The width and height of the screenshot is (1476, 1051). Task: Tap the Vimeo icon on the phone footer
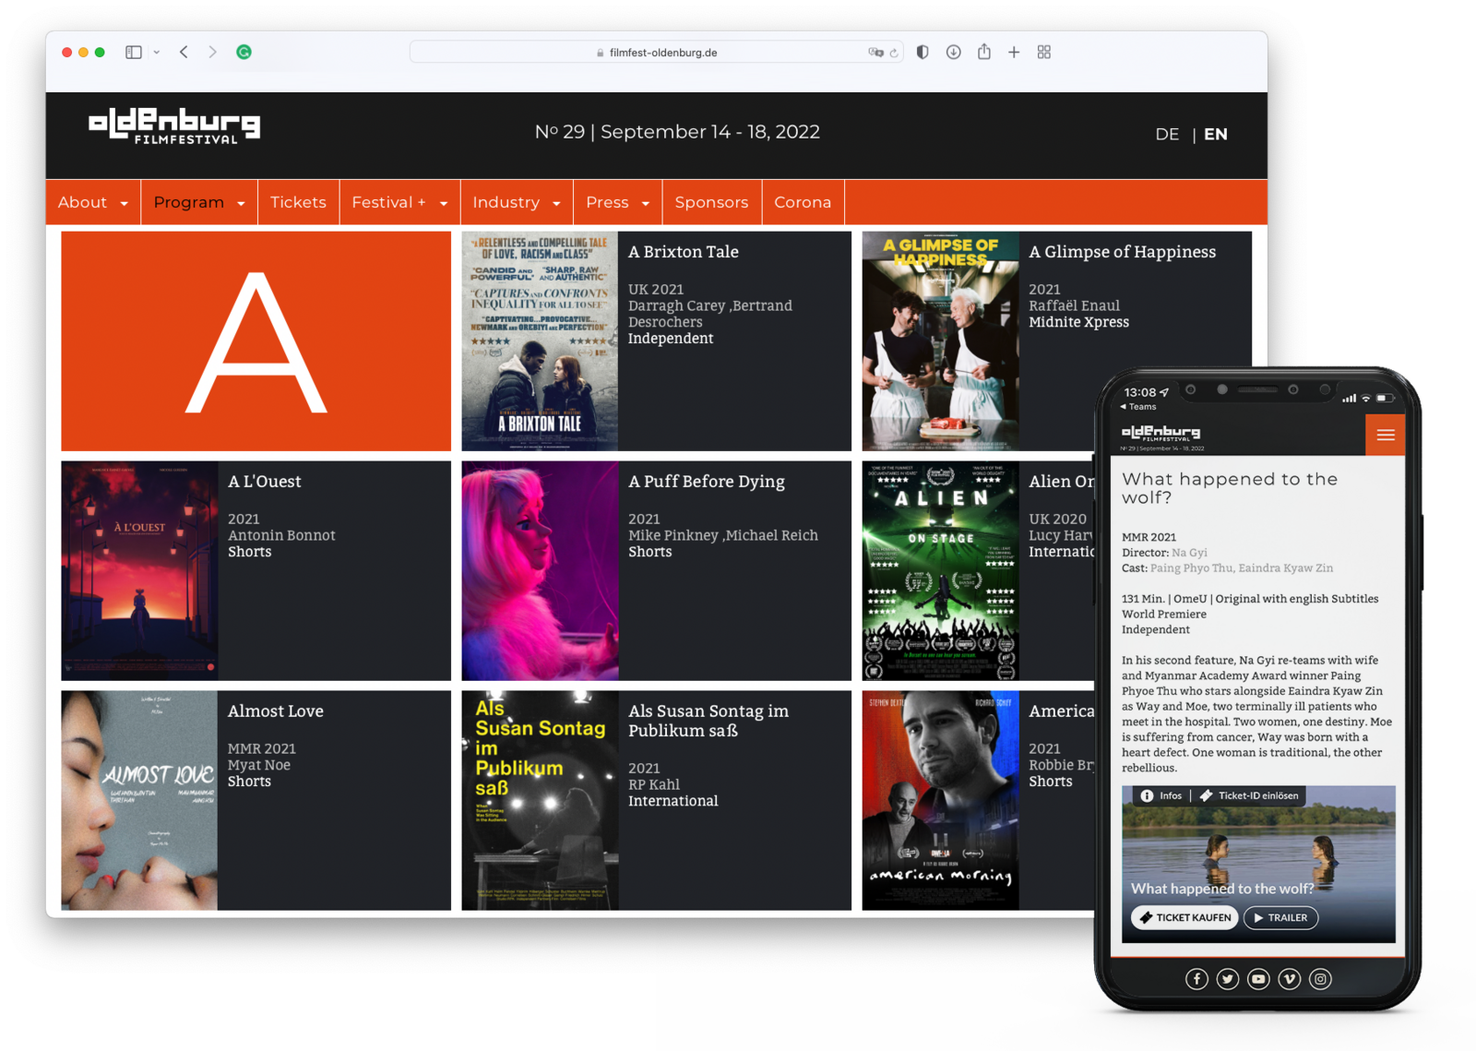coord(1290,979)
